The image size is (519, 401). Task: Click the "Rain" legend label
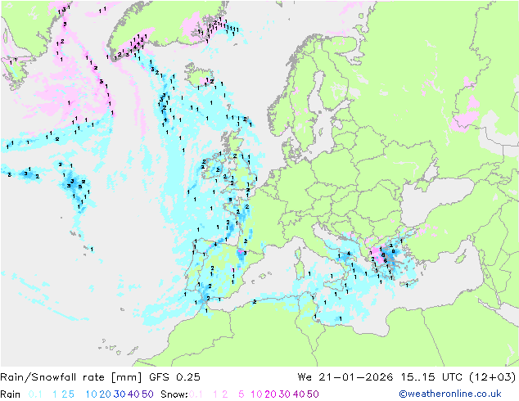click(x=11, y=394)
